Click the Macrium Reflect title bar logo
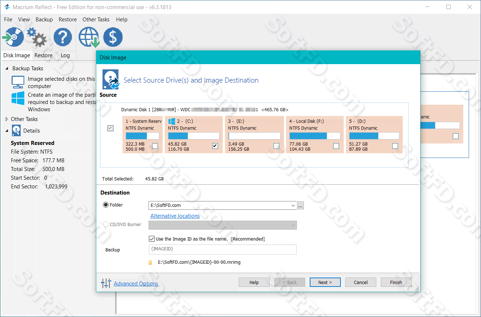This screenshot has height=317, width=481. [x=7, y=7]
